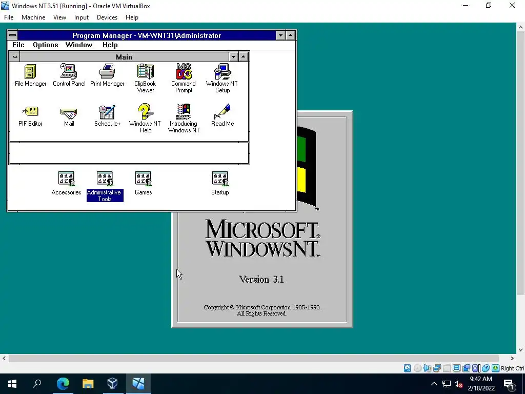Select Introducing Windows NT icon
Image resolution: width=525 pixels, height=394 pixels.
coord(184,119)
